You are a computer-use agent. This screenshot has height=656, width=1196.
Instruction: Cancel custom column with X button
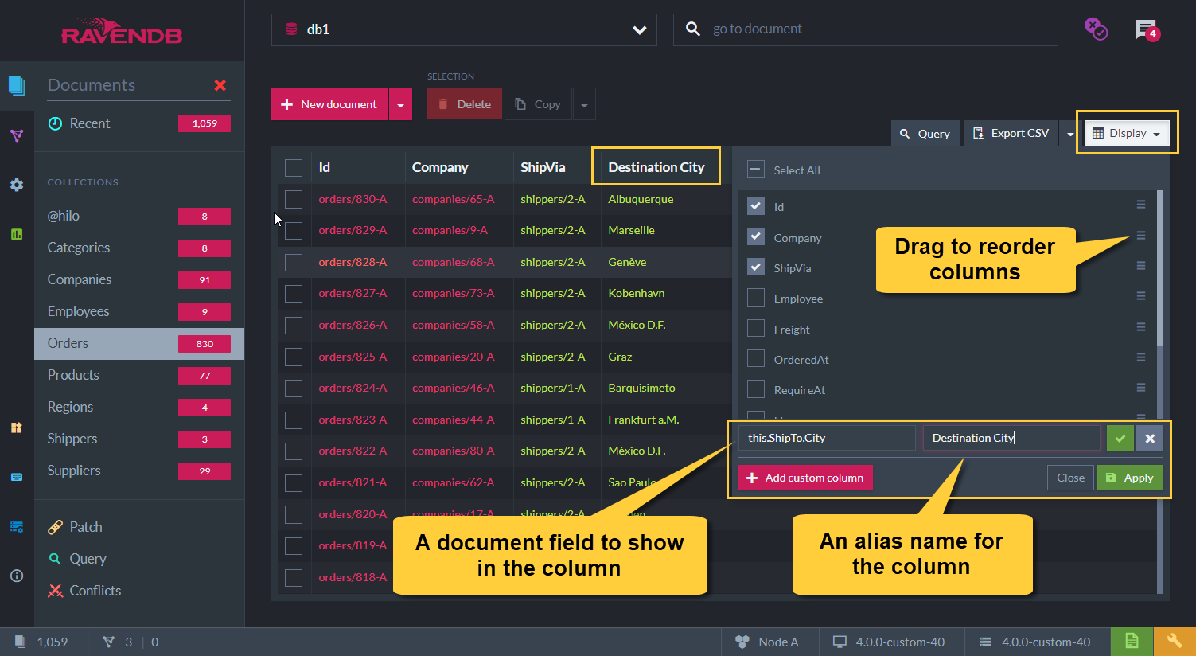(1150, 438)
